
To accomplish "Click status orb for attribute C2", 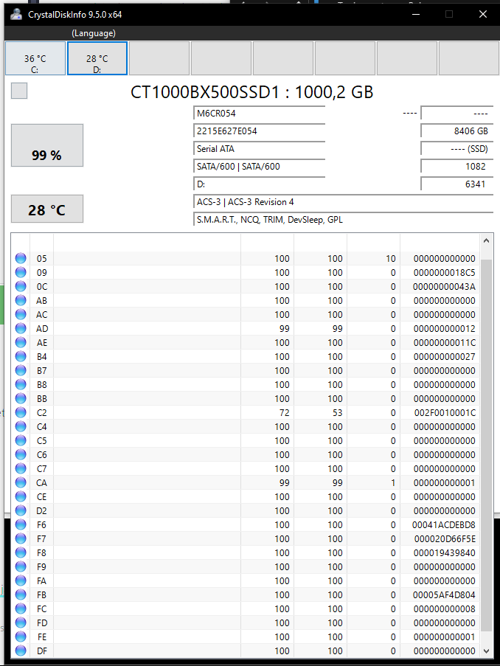I will [21, 412].
